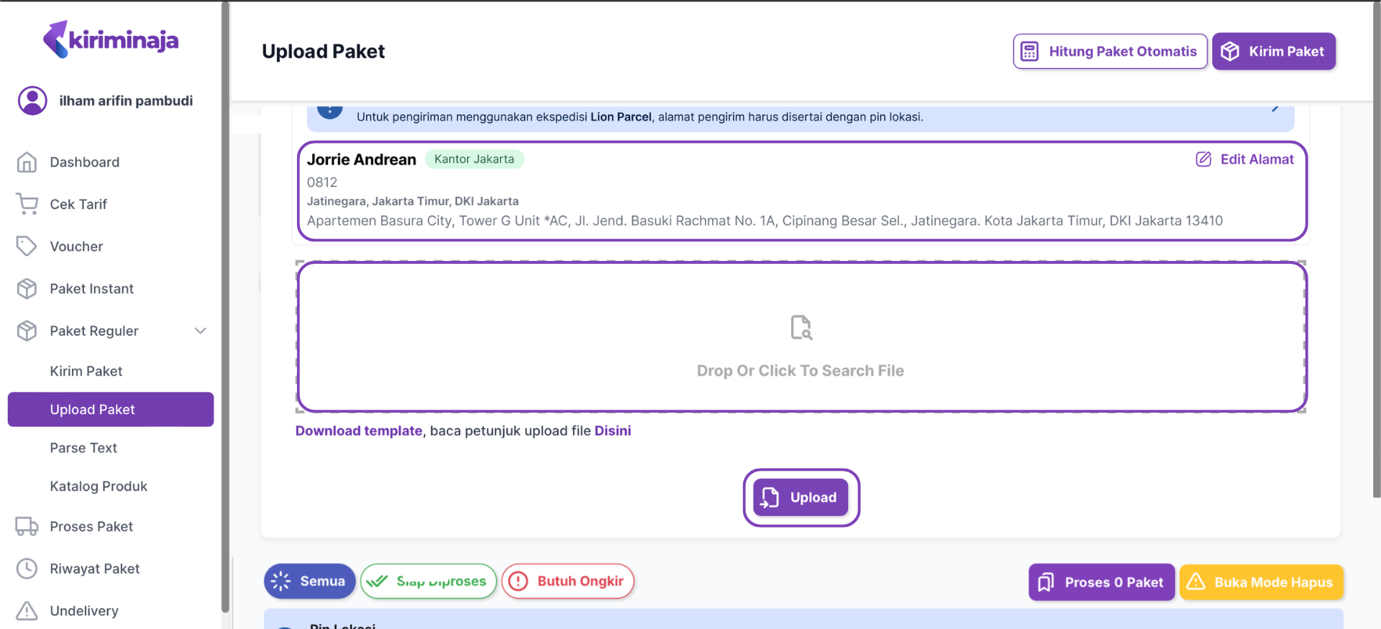Click the Voucher tag icon

27,247
